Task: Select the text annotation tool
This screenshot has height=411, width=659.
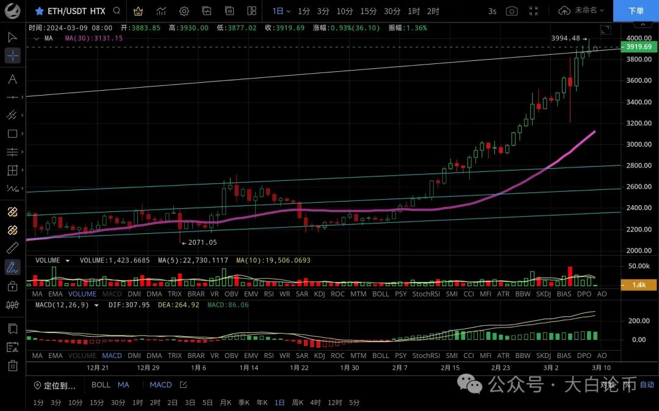Action: pos(13,79)
